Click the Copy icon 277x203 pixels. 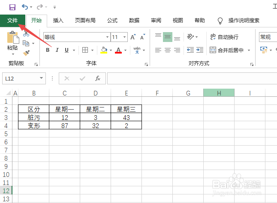pyautogui.click(x=26, y=43)
